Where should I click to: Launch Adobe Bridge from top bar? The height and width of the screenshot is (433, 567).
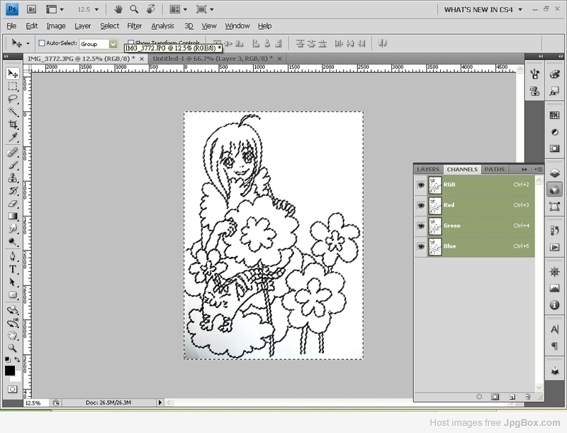(31, 9)
